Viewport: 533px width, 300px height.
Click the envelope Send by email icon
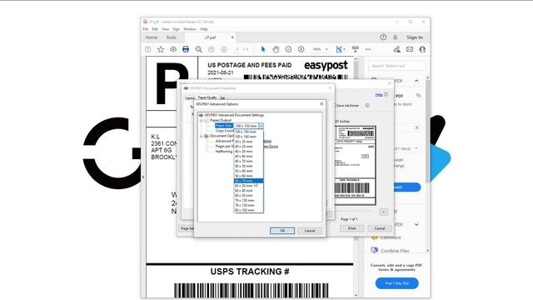point(410,49)
